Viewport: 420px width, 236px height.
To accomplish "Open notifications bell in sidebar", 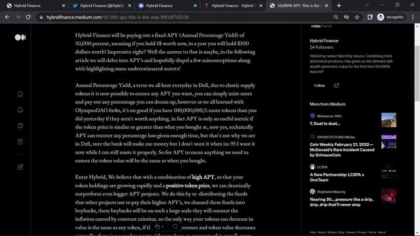I will click(20, 110).
